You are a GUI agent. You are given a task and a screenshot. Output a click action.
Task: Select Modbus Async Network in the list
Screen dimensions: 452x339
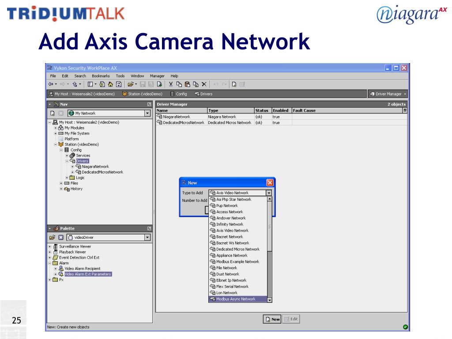[x=238, y=299]
